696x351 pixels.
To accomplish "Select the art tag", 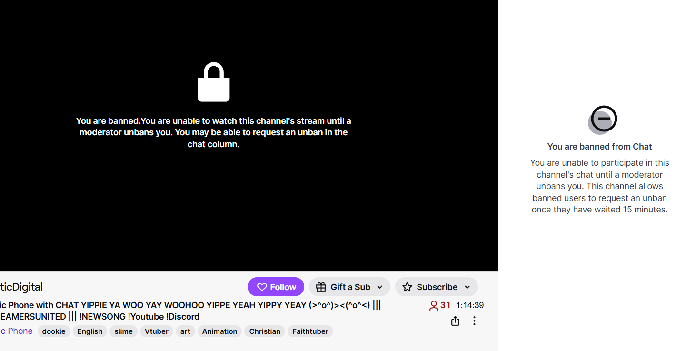I will click(x=185, y=331).
